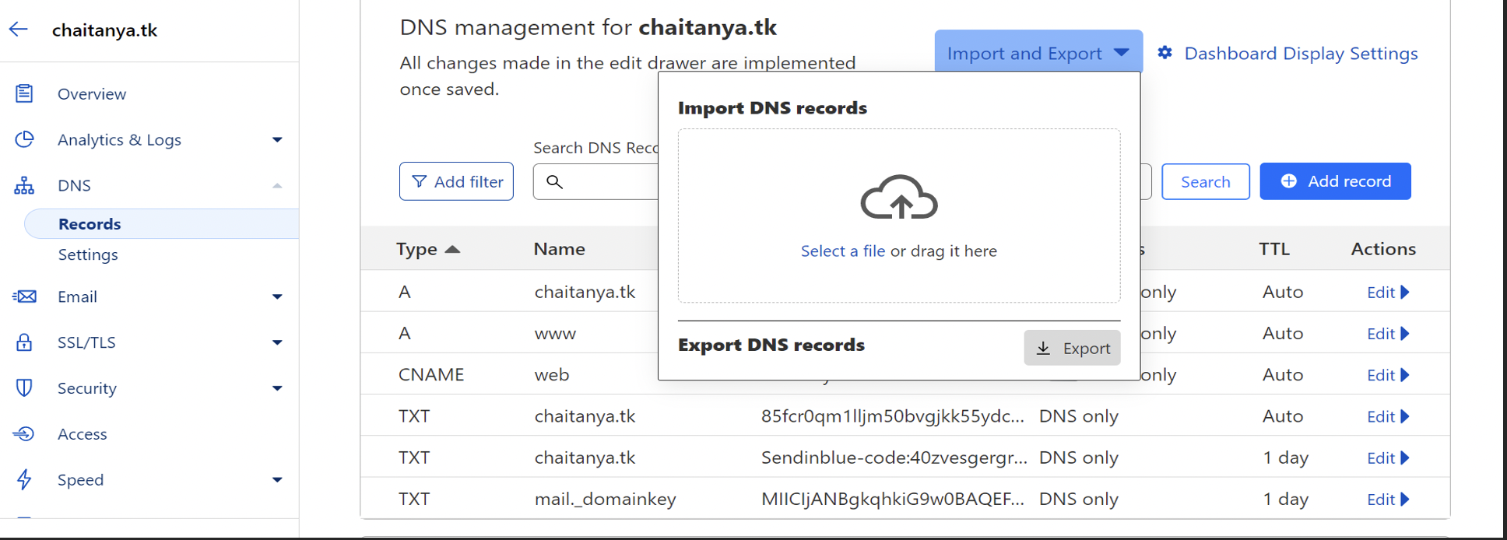Click the file drop zone for import

[899, 216]
